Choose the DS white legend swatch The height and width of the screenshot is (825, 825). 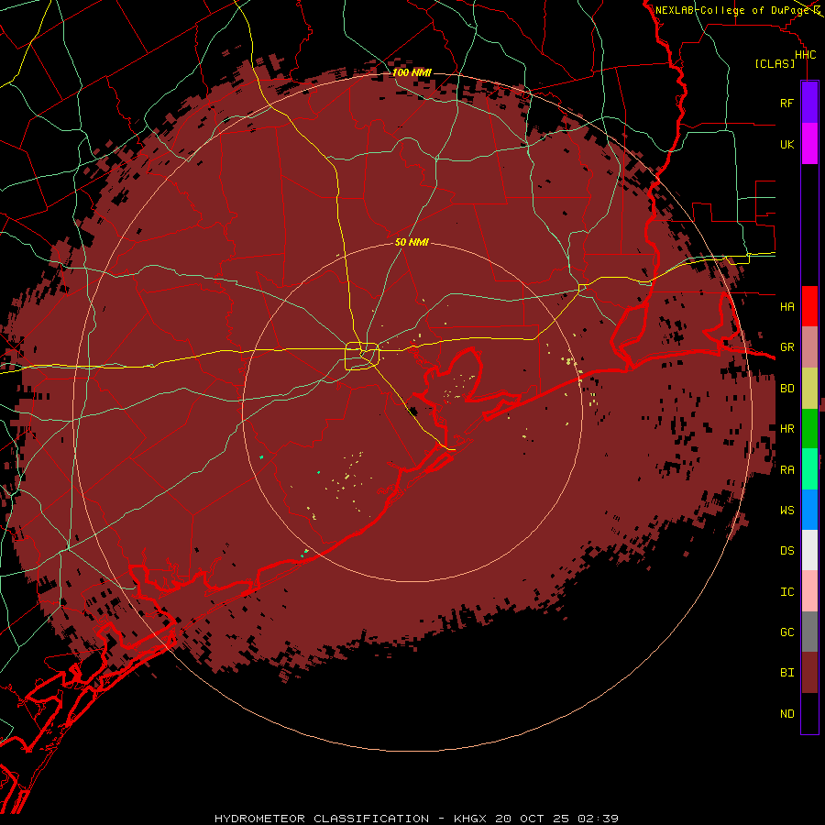tap(809, 550)
